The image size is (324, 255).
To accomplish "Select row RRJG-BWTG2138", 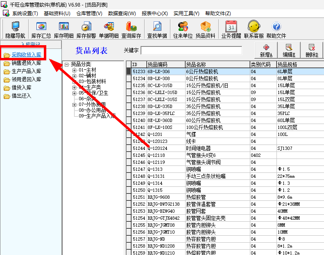I will pyautogui.click(x=225, y=204).
